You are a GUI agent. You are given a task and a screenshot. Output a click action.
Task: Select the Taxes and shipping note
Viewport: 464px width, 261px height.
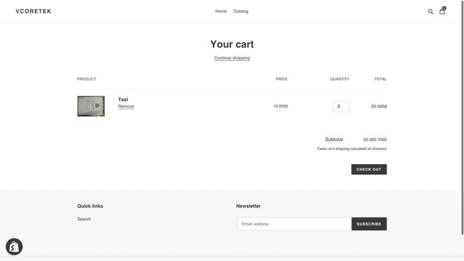click(x=352, y=148)
